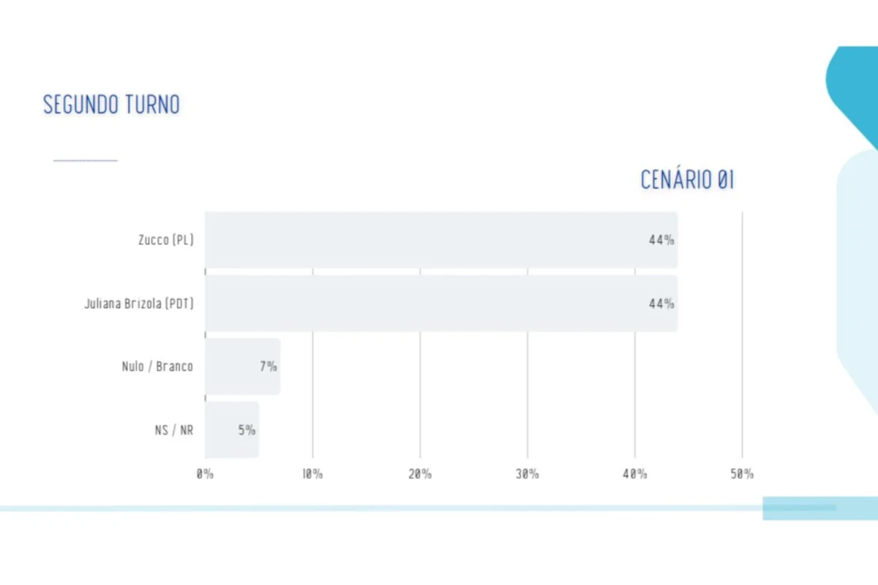The width and height of the screenshot is (878, 585).
Task: Click the SEGUNDO TURNO heading
Action: point(111,105)
